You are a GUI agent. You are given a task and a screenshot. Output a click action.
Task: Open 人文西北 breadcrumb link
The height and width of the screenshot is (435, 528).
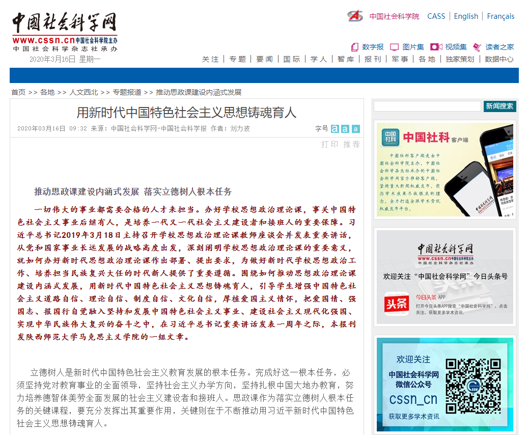pyautogui.click(x=84, y=92)
